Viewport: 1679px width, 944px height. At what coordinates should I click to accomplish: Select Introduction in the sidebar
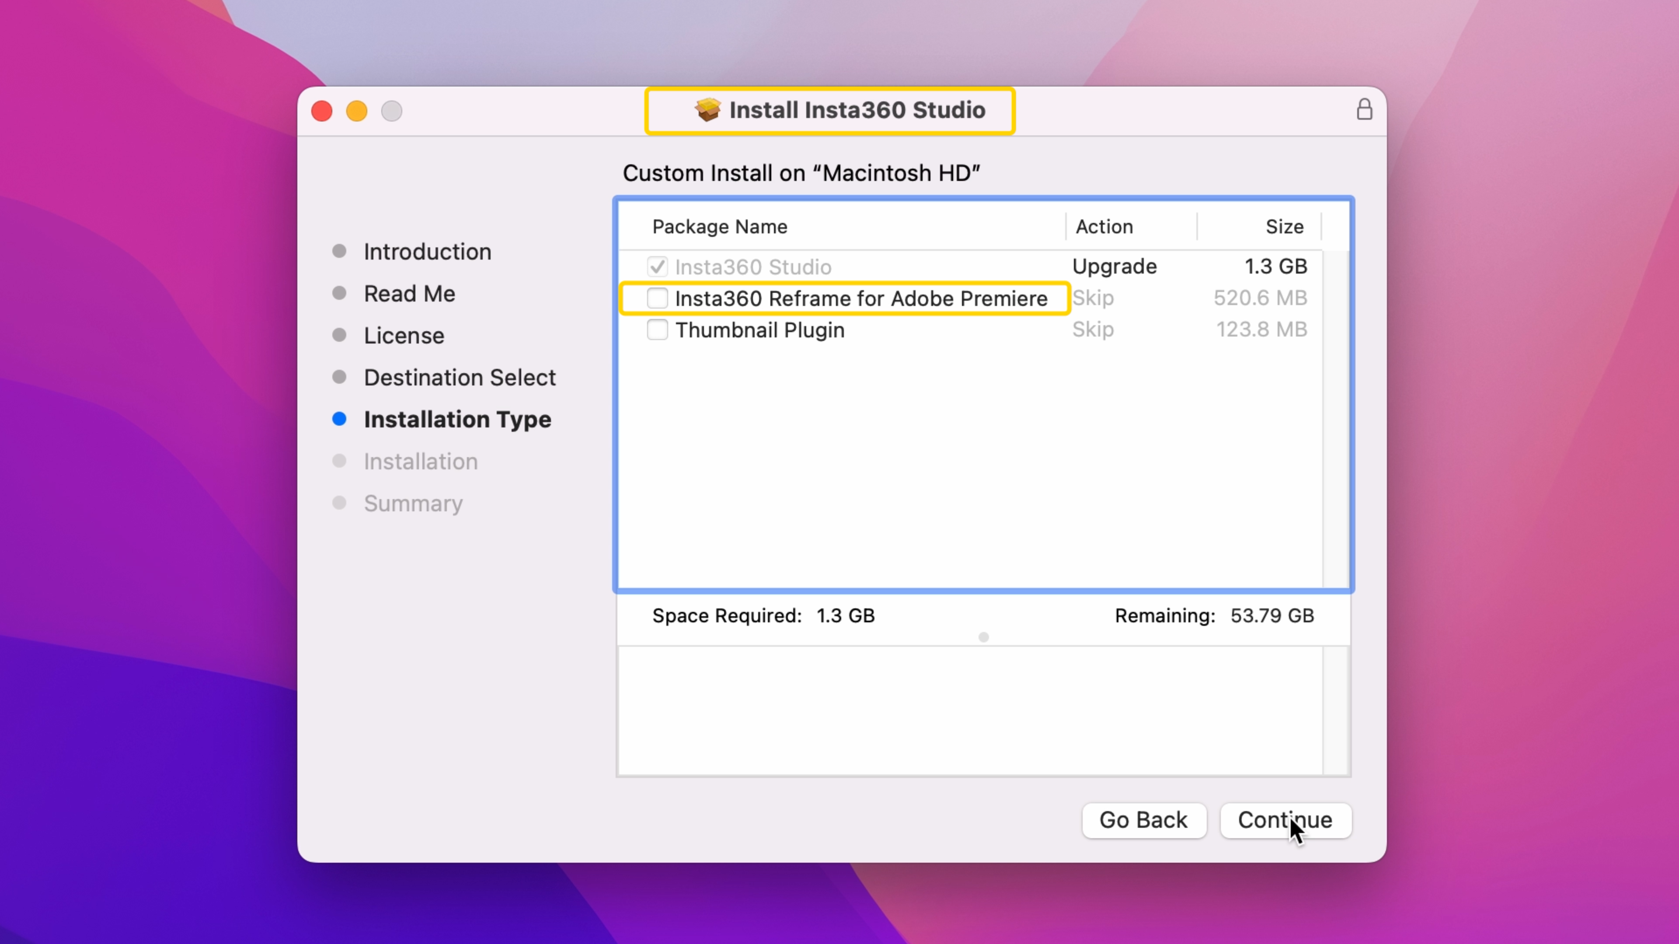coord(427,251)
